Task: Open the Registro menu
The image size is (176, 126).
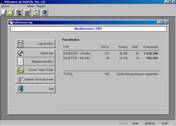Action: 41,6
